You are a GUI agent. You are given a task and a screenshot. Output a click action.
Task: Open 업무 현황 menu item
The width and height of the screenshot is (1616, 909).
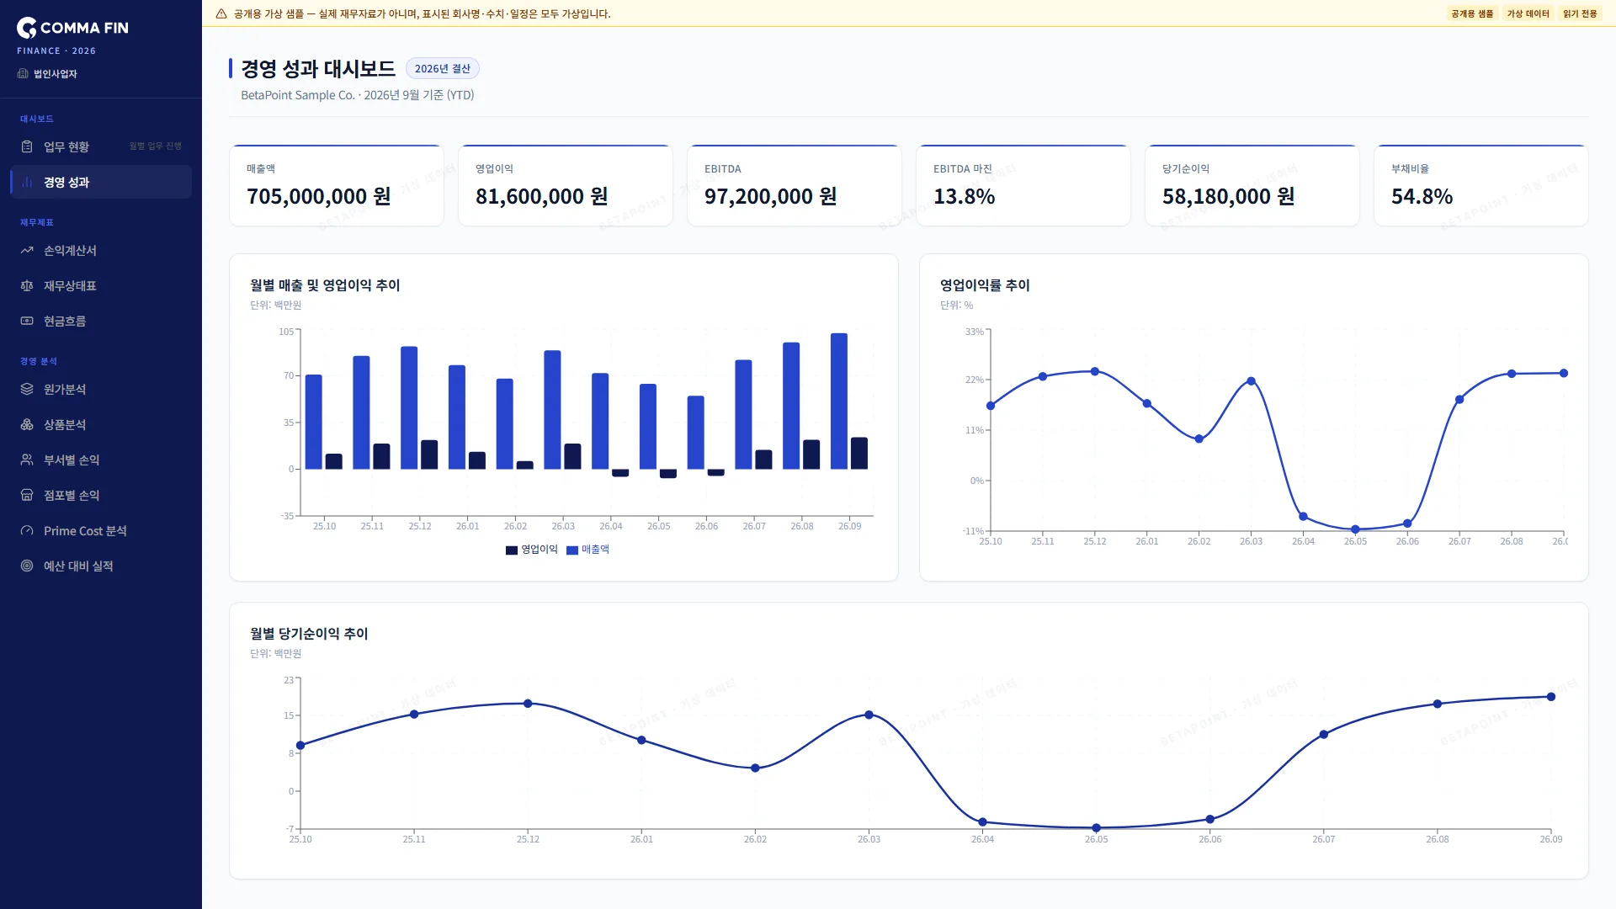click(101, 146)
